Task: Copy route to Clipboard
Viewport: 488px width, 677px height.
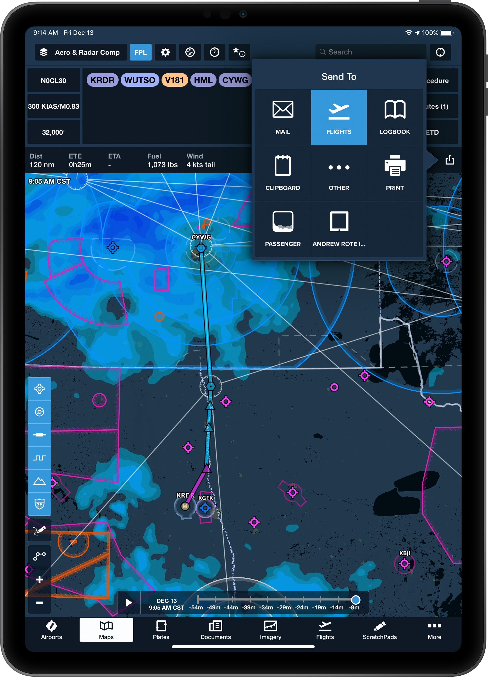Action: coord(282,173)
